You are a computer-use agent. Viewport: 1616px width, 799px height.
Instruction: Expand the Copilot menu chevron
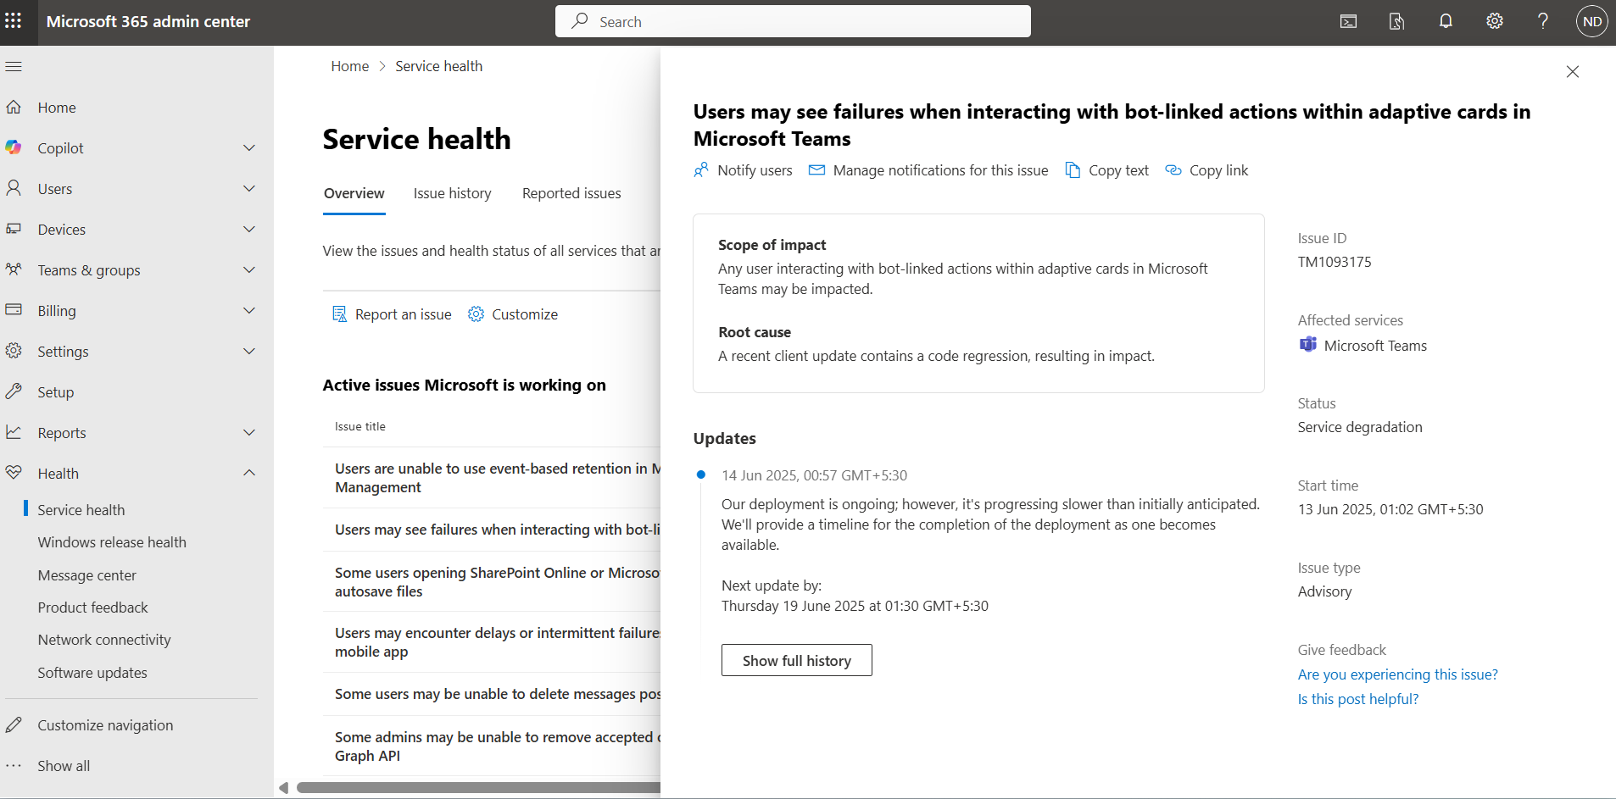pyautogui.click(x=249, y=148)
